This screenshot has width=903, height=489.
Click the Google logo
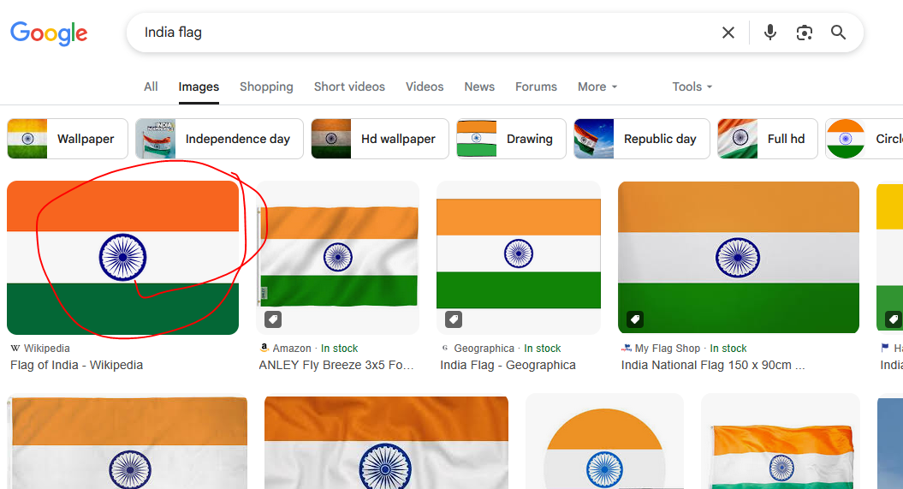pyautogui.click(x=49, y=33)
